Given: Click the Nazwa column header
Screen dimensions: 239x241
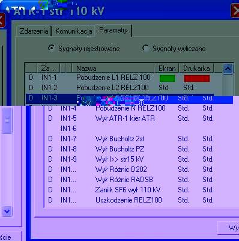Looking at the screenshot, I should [x=113, y=69].
